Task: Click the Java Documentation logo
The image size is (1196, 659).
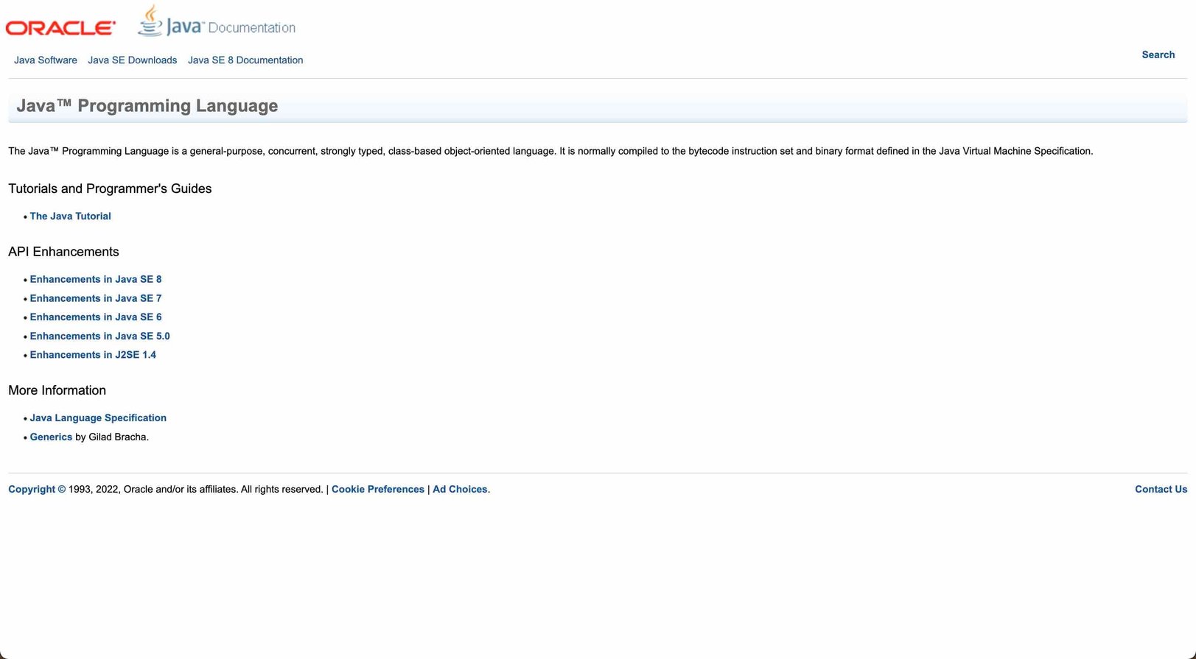Action: (217, 23)
